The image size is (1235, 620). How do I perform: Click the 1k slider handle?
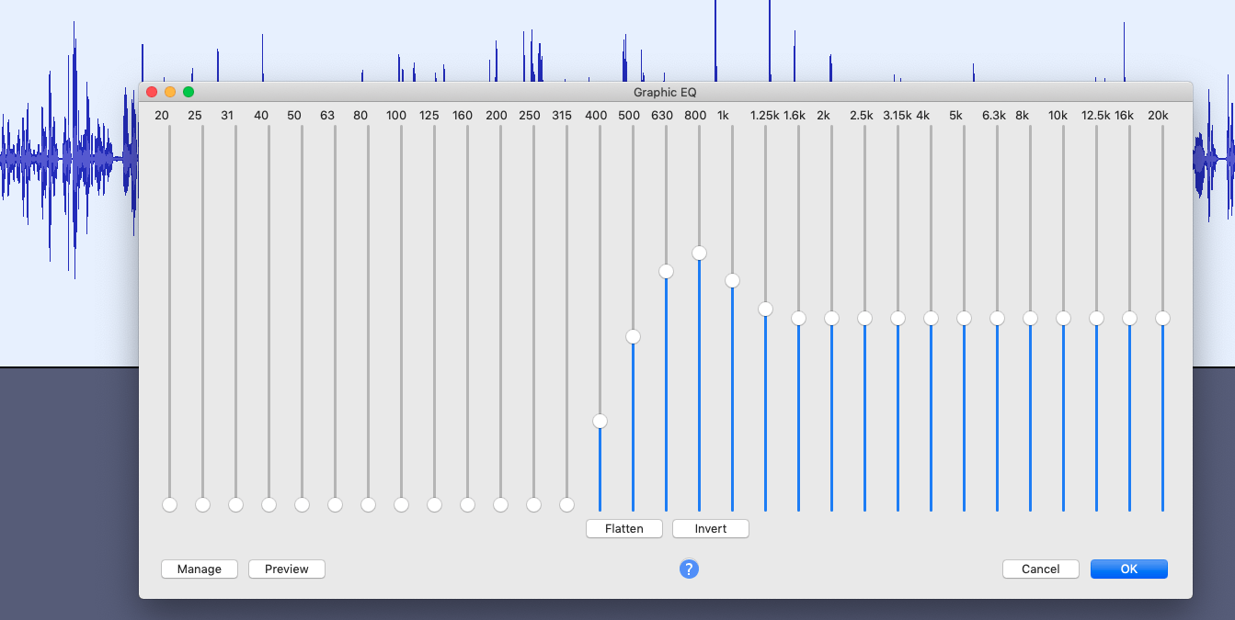click(732, 280)
